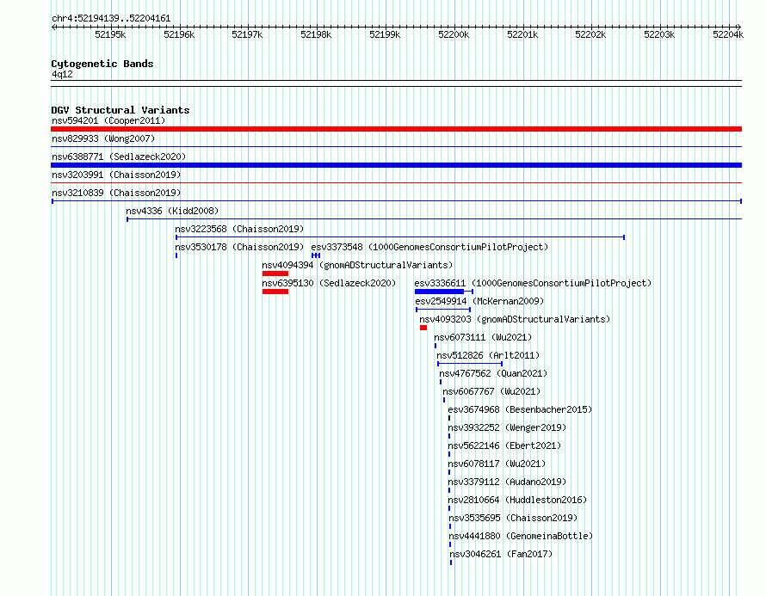Open the nsv6395130 (Sedlazeck2020) label
This screenshot has height=596, width=766.
point(329,283)
